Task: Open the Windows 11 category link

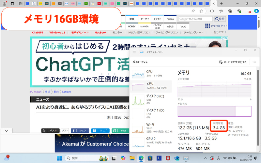Action: click(x=57, y=32)
